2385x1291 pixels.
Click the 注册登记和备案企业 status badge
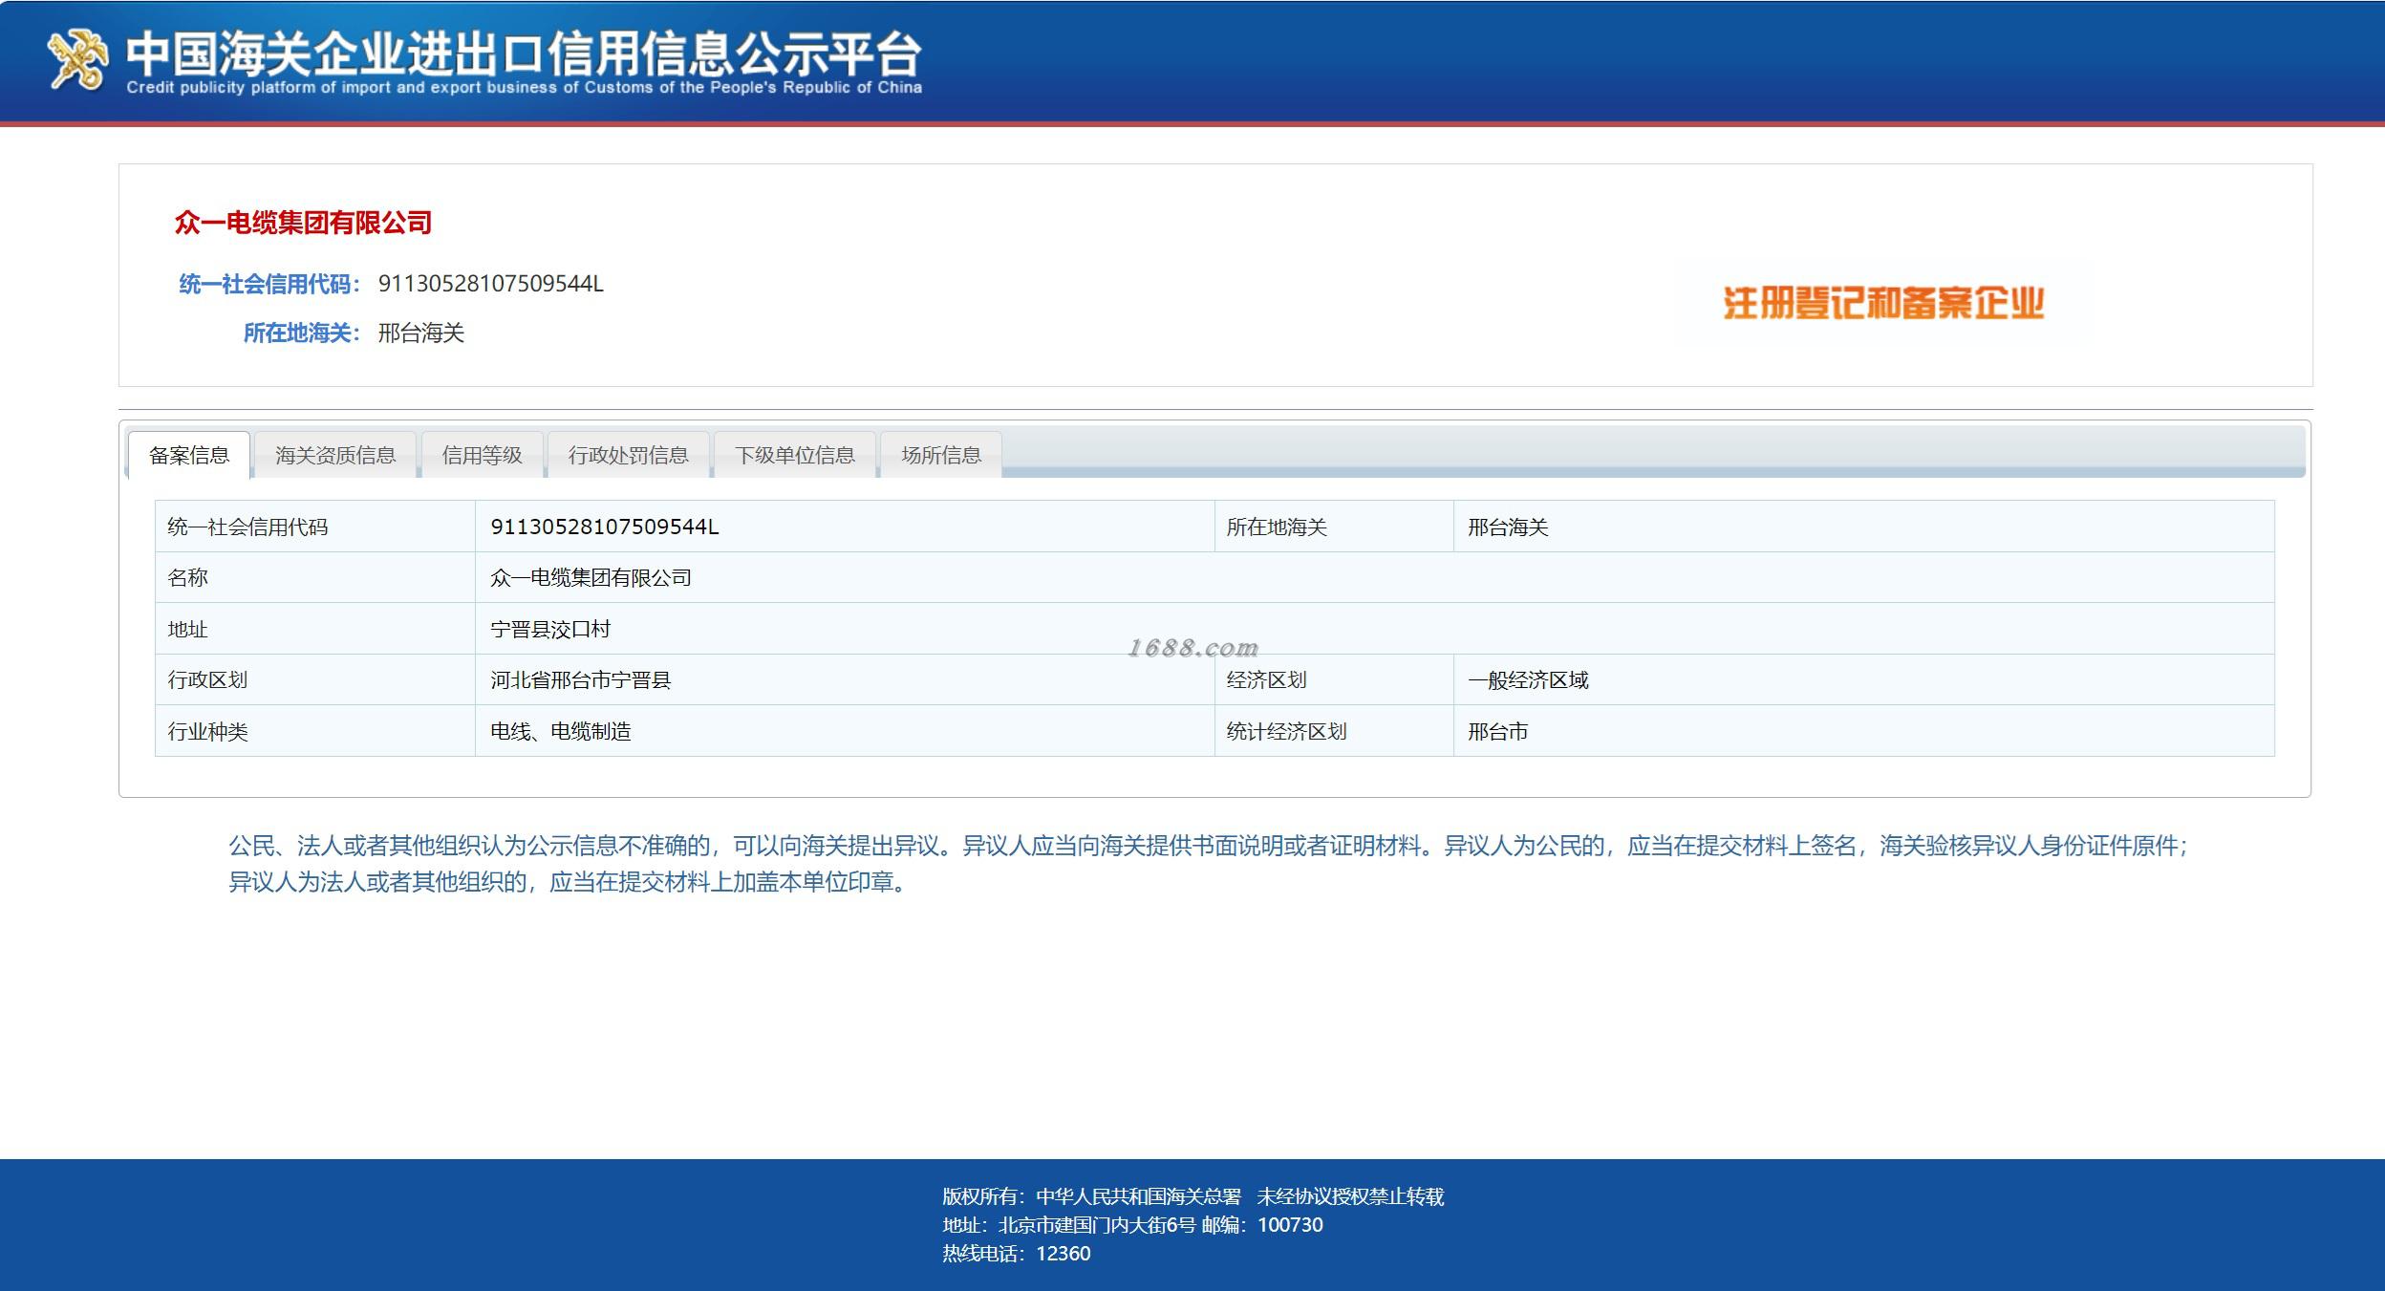point(1883,303)
